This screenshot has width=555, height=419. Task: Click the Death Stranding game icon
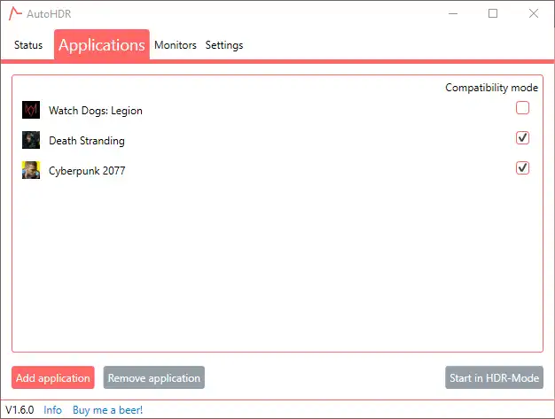pyautogui.click(x=31, y=140)
